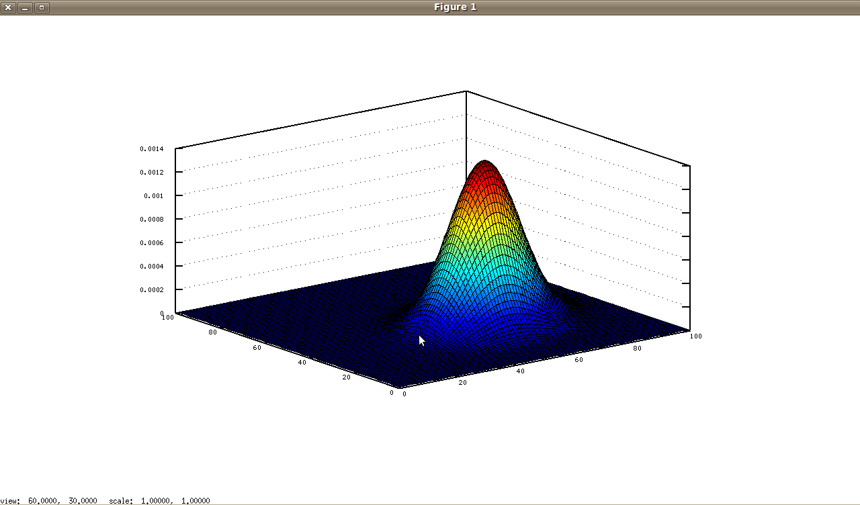Select the view angle readout in status bar
This screenshot has width=860, height=505.
click(48, 501)
